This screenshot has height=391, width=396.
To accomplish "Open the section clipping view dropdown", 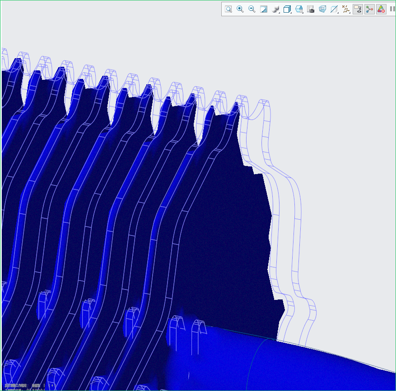I will click(x=334, y=9).
